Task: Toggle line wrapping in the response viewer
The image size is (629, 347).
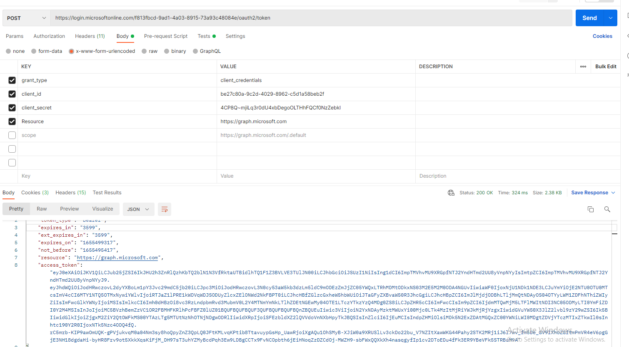Action: [164, 209]
